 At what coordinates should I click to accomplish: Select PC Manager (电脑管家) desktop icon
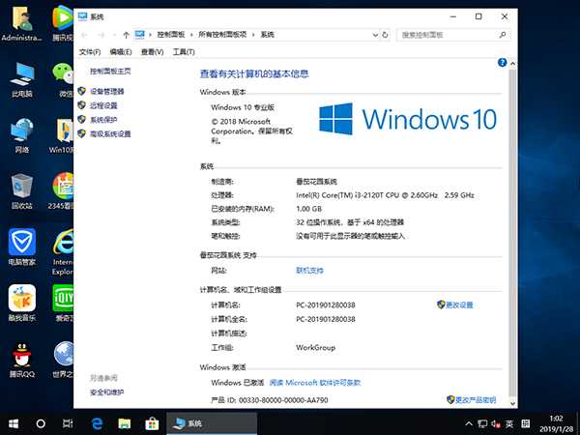click(22, 247)
